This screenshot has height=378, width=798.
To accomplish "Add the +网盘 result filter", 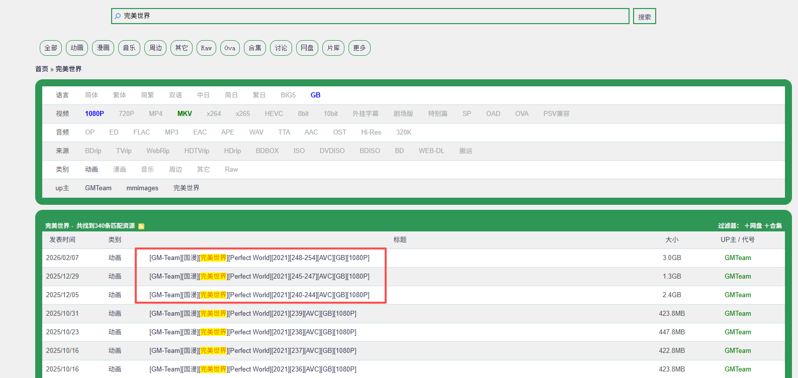I will tap(753, 226).
